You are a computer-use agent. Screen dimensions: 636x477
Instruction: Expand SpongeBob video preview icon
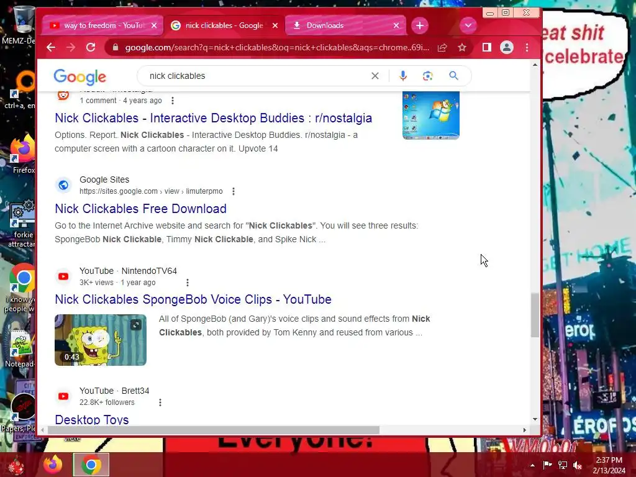[136, 325]
